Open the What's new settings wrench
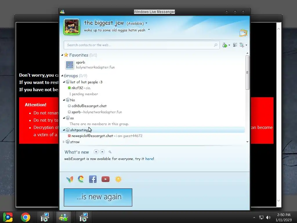This screenshot has width=297, height=223. point(110,152)
